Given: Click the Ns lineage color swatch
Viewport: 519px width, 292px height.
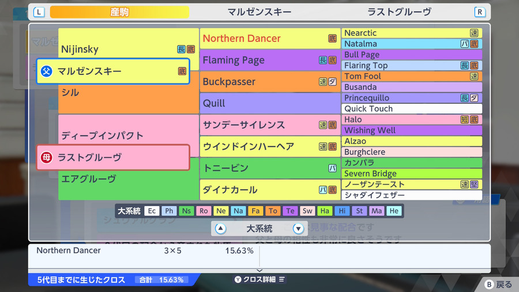Looking at the screenshot, I should (x=186, y=211).
